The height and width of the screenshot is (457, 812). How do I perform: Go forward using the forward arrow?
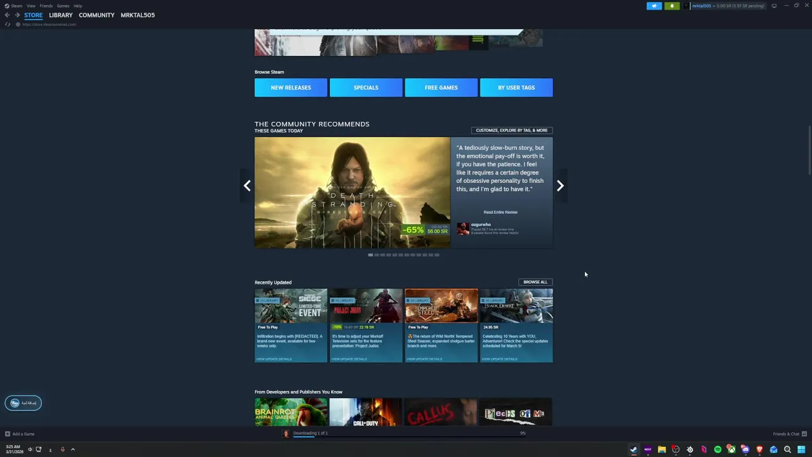coord(17,15)
